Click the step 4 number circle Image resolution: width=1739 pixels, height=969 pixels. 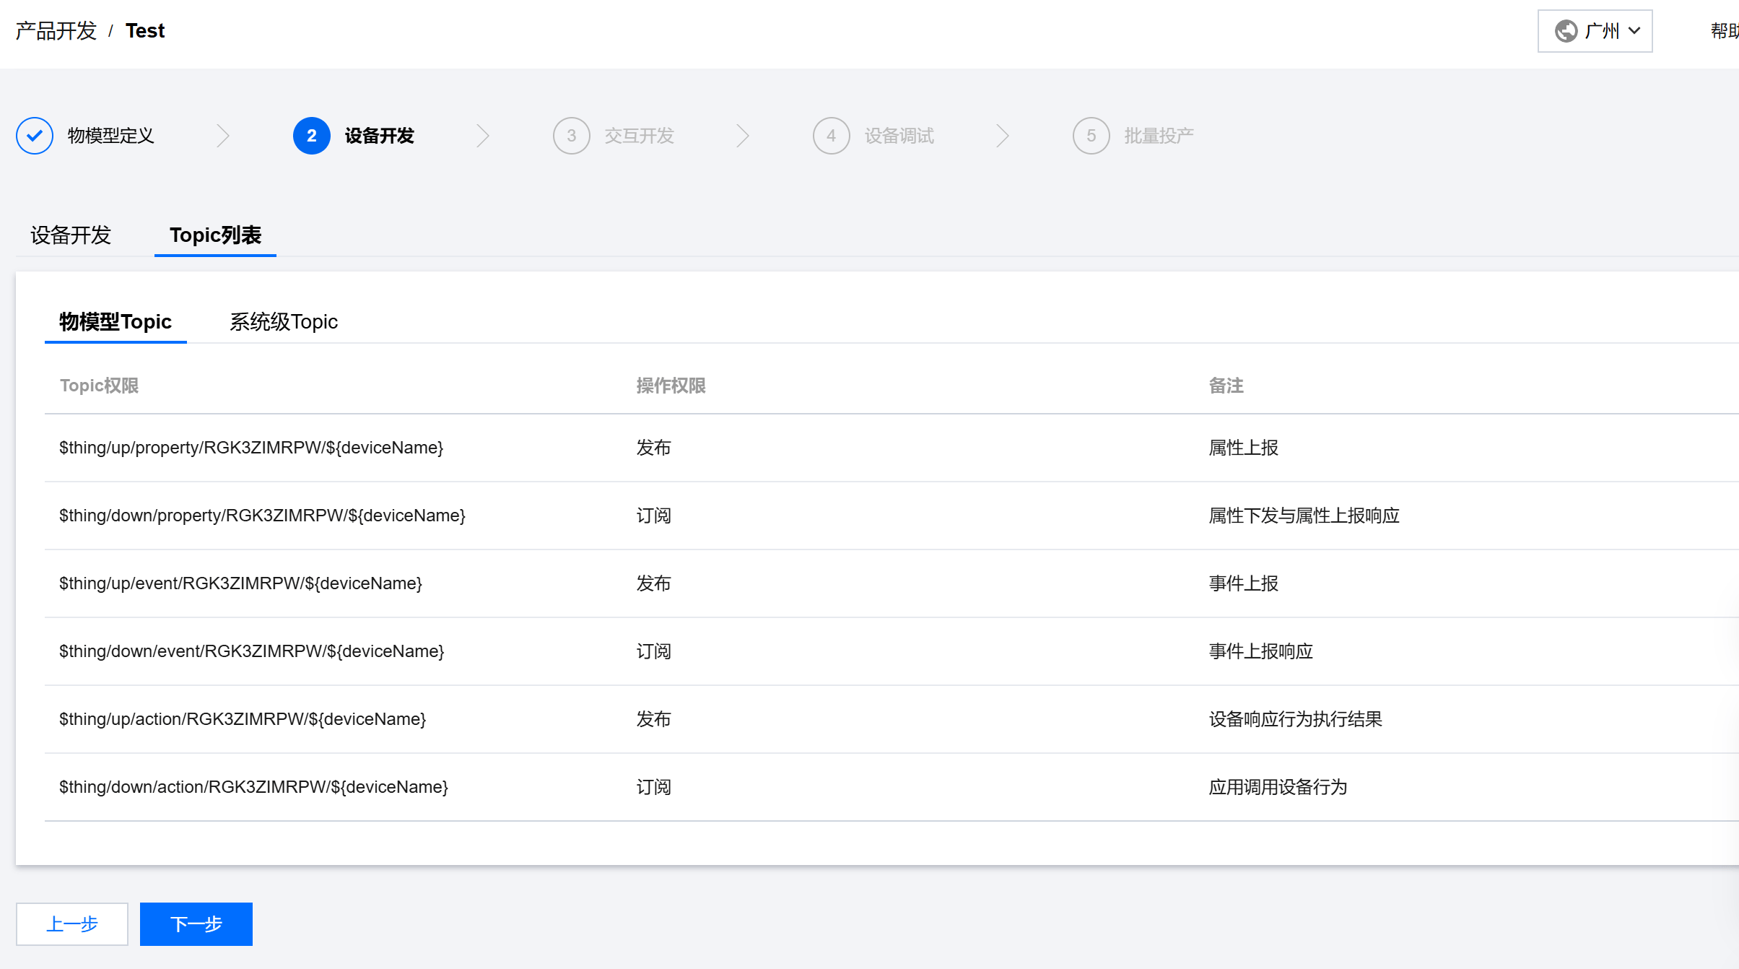(x=831, y=136)
